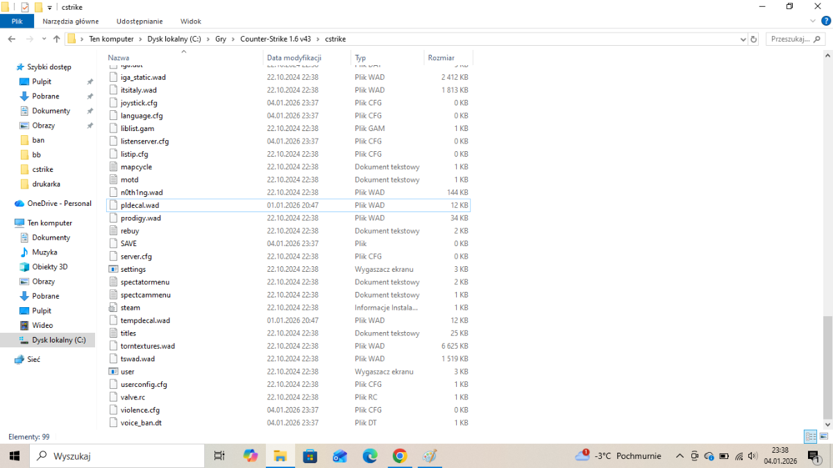Open Microsoft Edge from taskbar
The width and height of the screenshot is (833, 468).
[369, 456]
